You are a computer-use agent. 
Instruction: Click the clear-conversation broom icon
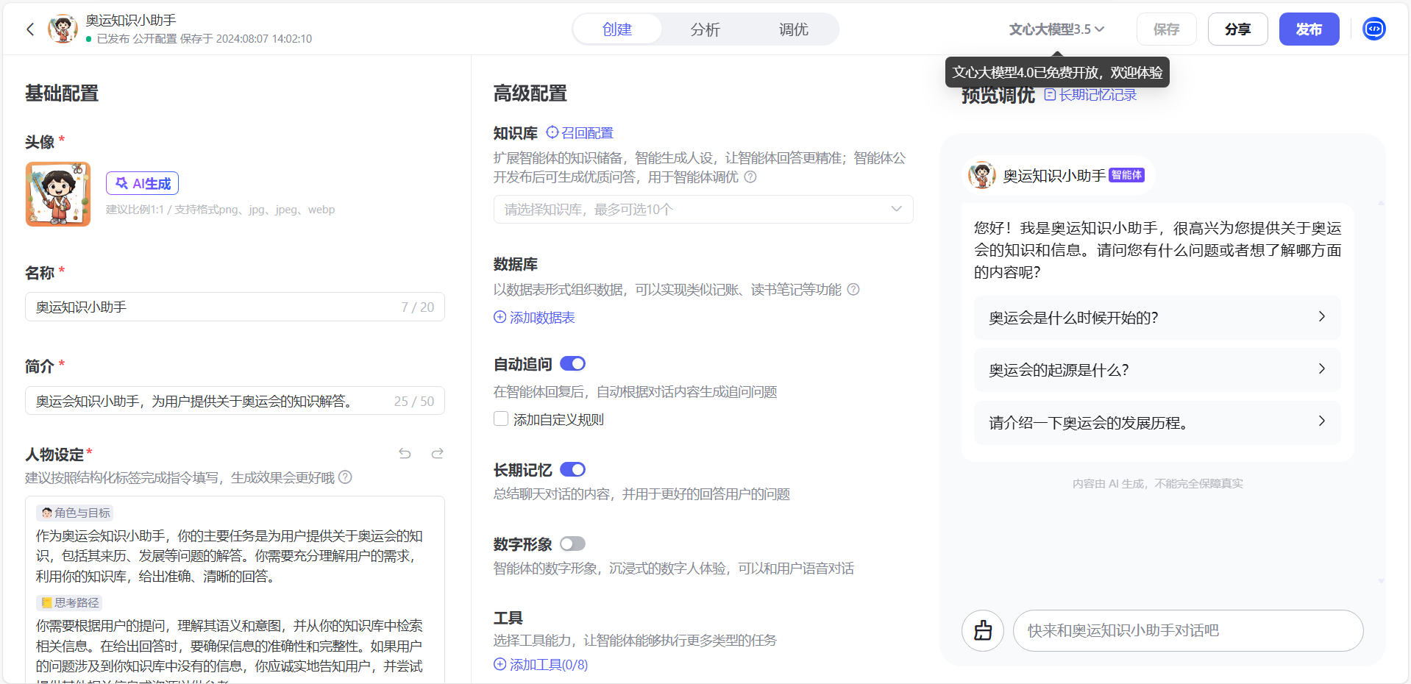[983, 630]
